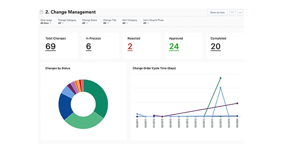Open the Change Status filter dropdown
Viewport: 282px width, 153px height.
[x=90, y=22]
